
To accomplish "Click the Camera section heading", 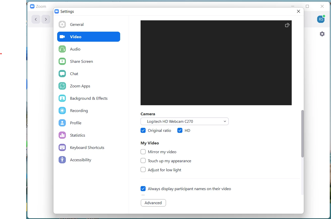I will [148, 114].
